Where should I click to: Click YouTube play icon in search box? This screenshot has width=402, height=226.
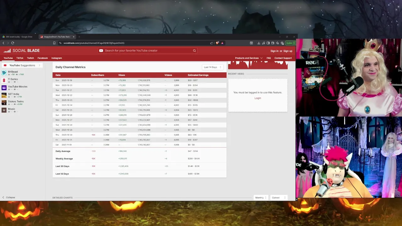point(101,51)
